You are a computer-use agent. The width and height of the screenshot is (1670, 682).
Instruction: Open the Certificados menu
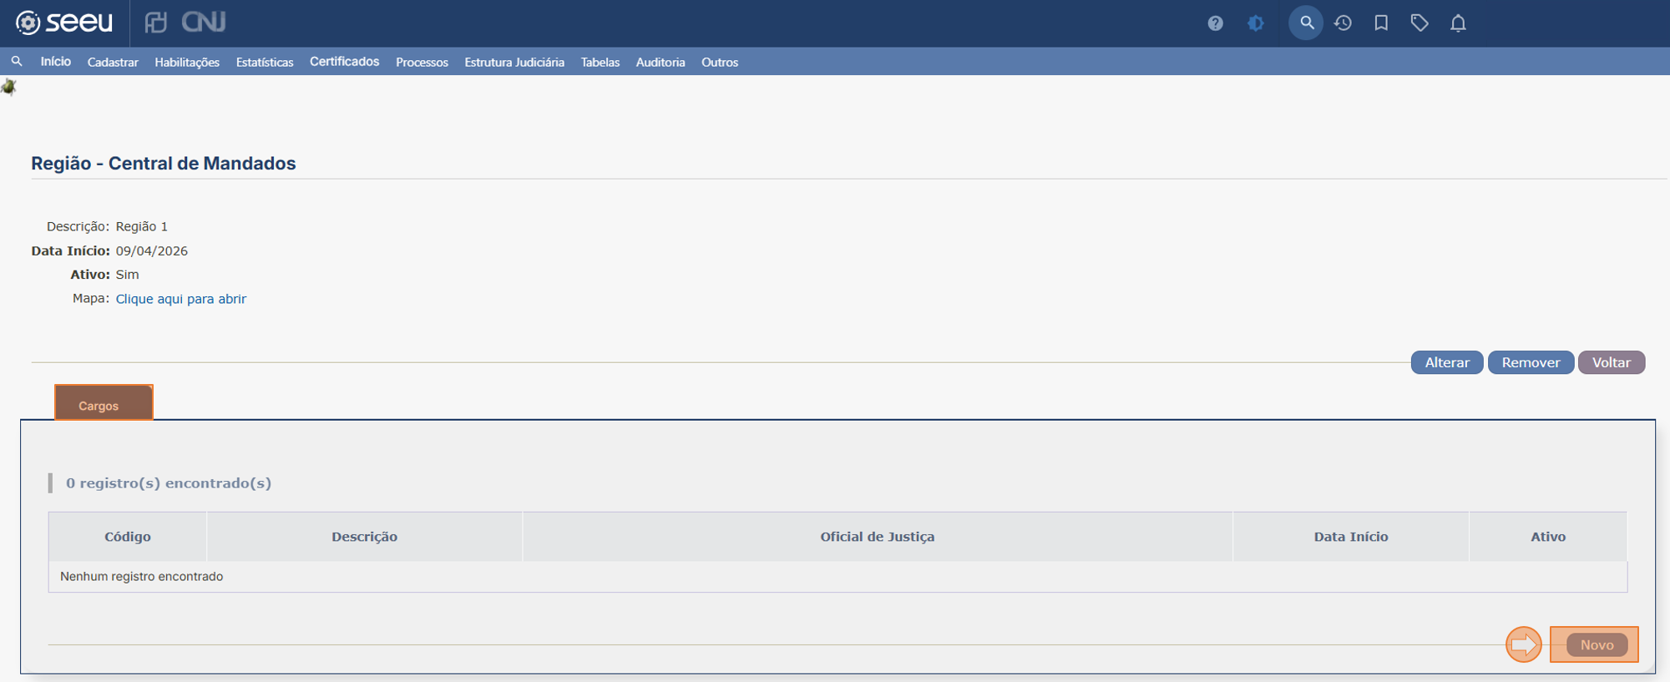pos(344,62)
